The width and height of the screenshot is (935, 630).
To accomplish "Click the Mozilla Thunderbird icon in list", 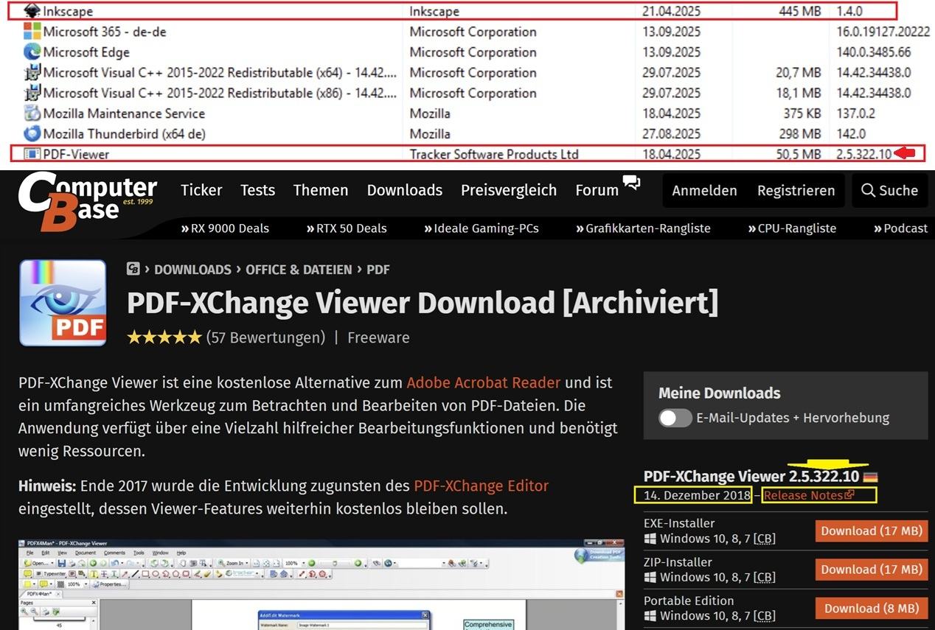I will point(32,134).
